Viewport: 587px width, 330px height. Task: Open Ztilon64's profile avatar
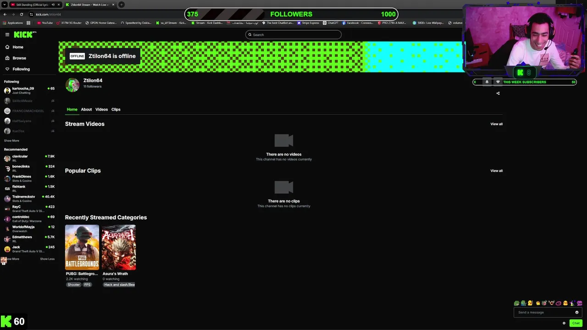point(72,85)
